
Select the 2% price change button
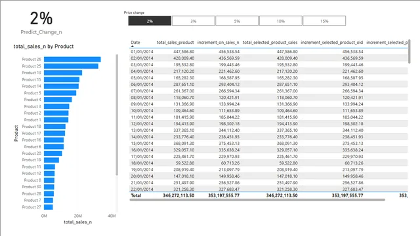pyautogui.click(x=150, y=21)
